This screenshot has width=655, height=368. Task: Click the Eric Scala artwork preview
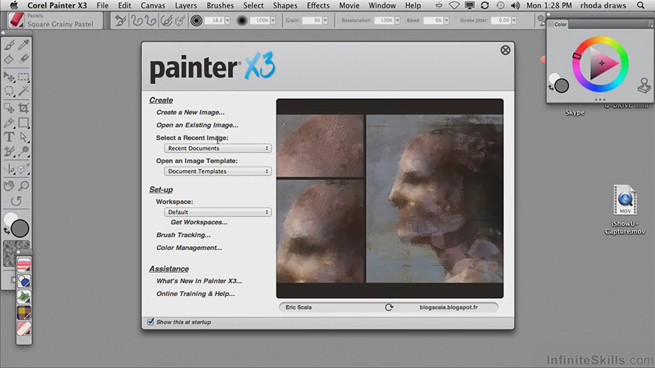390,198
